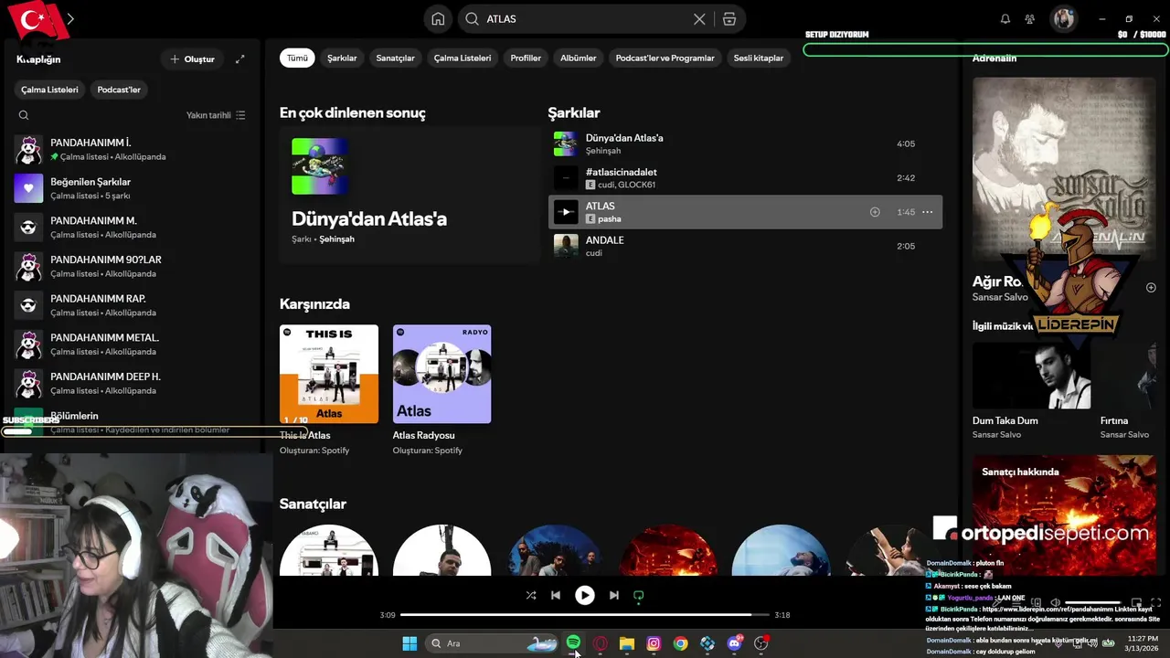Toggle shuffle playback
The width and height of the screenshot is (1170, 658).
tap(531, 595)
